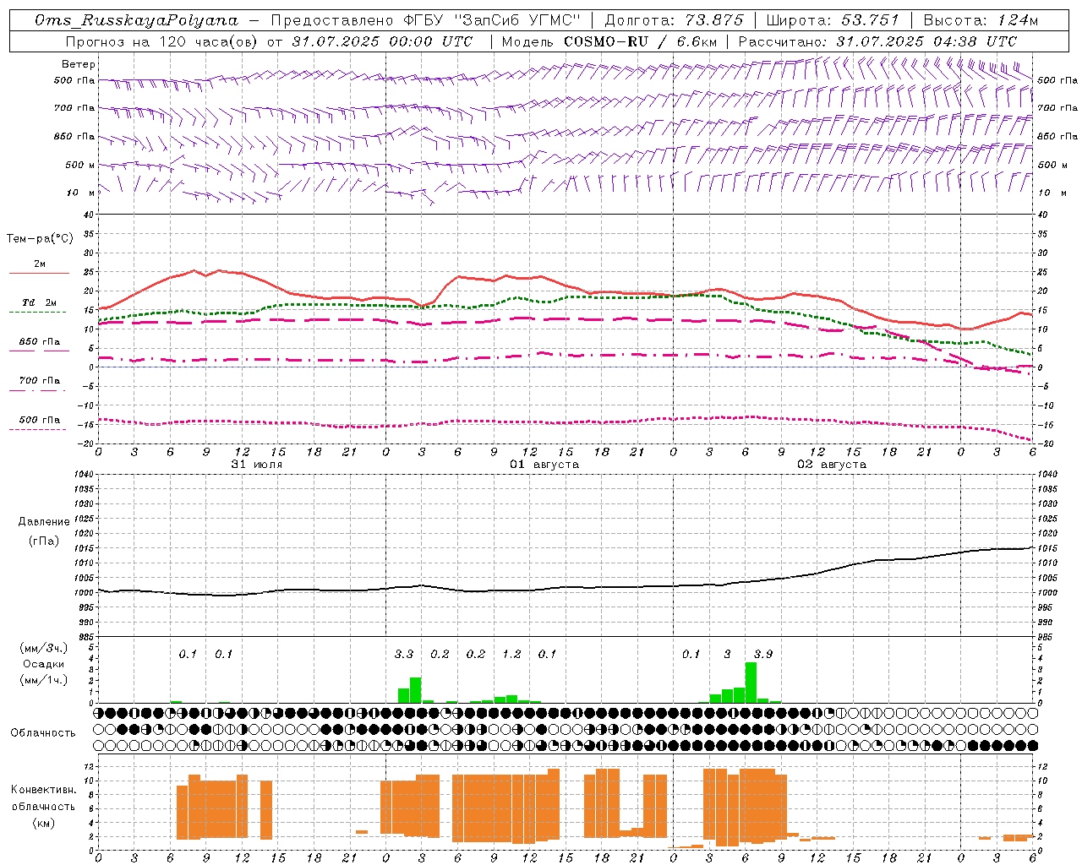
Task: Click the 3.3 precipitation total value
Action: click(x=404, y=654)
